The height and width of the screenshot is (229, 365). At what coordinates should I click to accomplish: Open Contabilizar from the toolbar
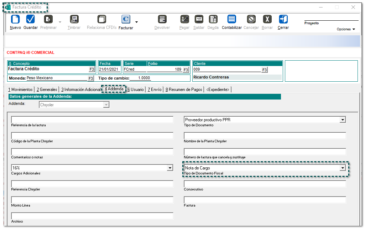coord(231,19)
